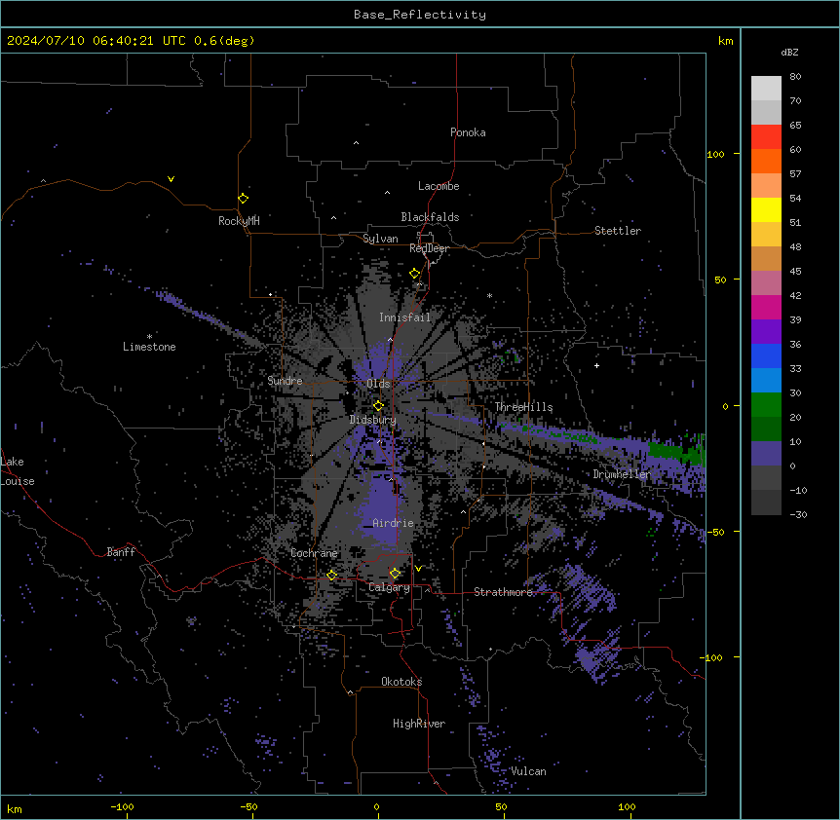This screenshot has height=820, width=840.
Task: Click the white plus marker east of ThreeHills
Action: click(x=596, y=365)
